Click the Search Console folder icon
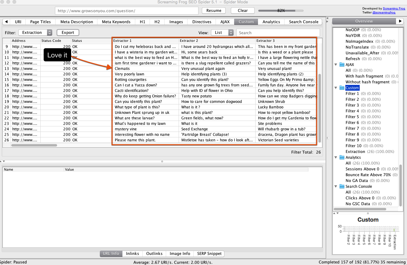Screen dimensions: 407x265 pos(342,187)
